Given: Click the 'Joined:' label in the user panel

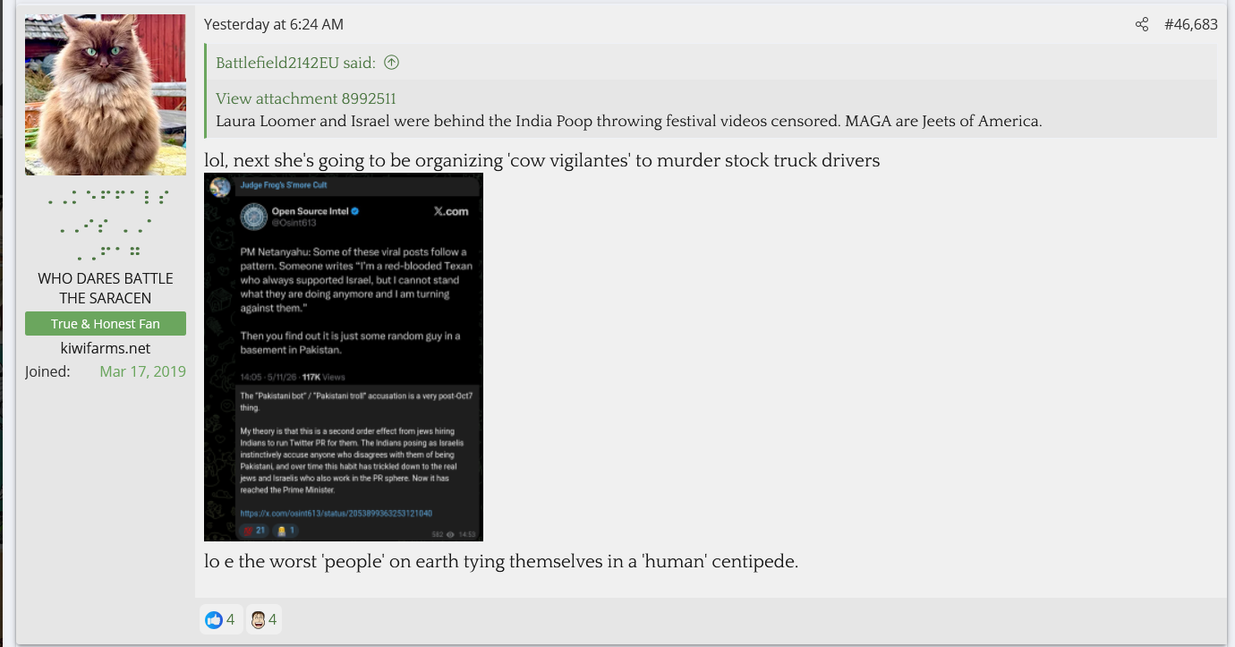Looking at the screenshot, I should click(47, 371).
